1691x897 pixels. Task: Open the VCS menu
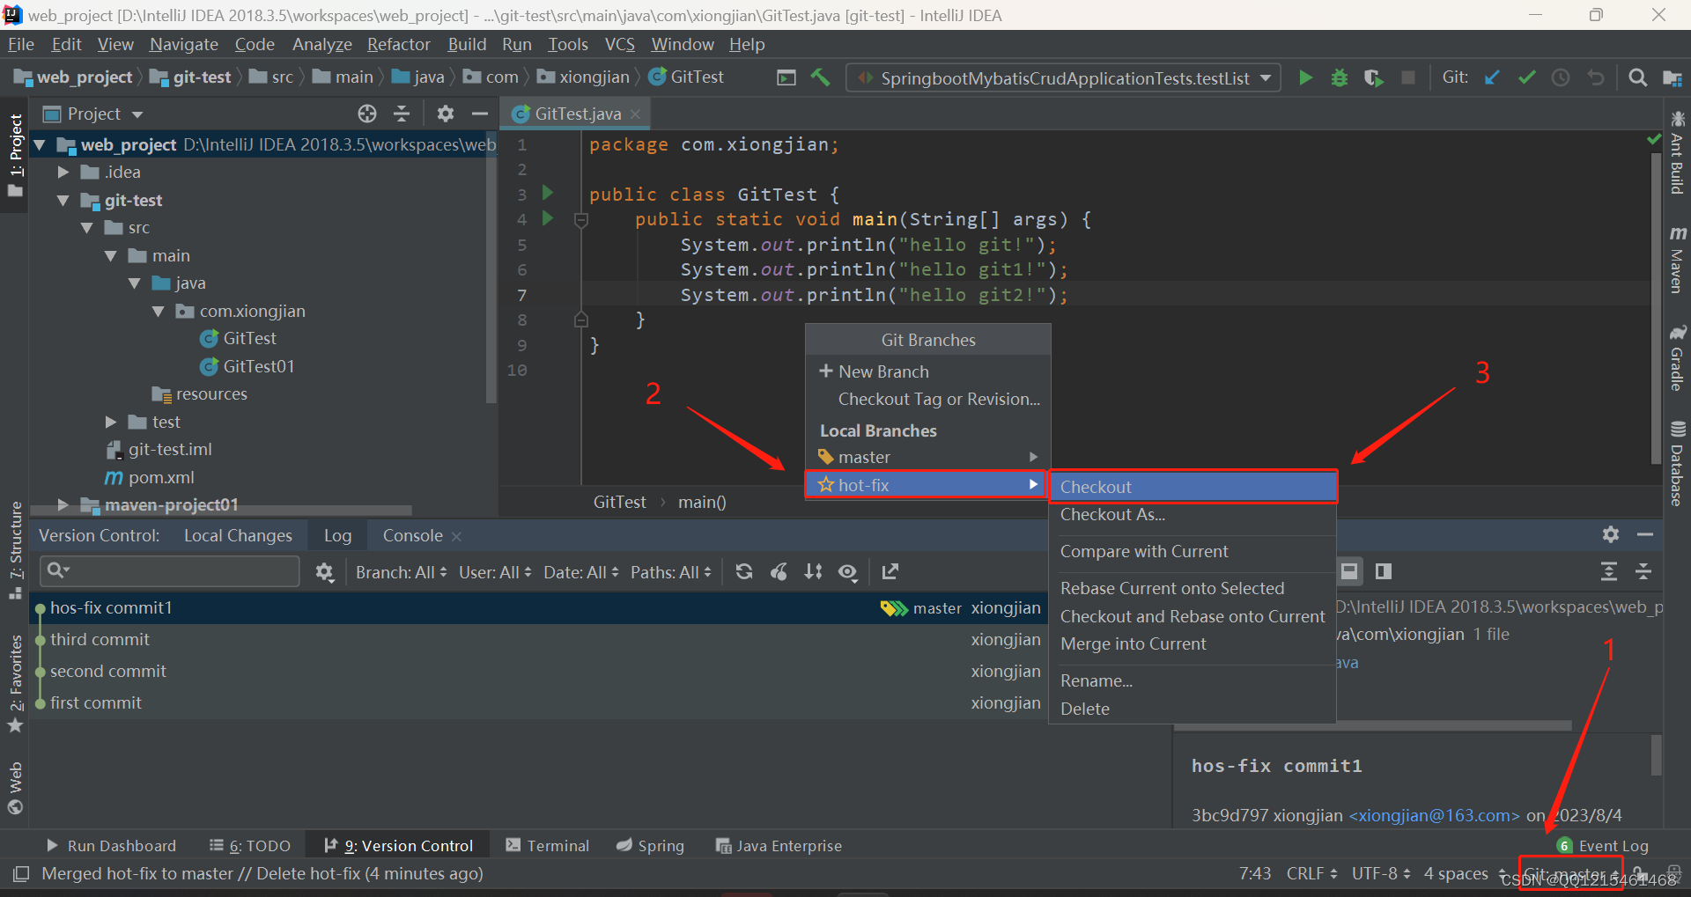(619, 44)
